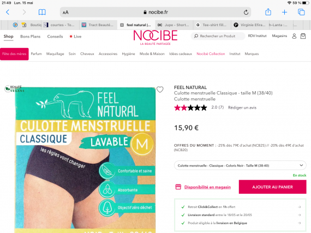Image resolution: width=311 pixels, height=233 pixels.
Task: Open the Safari bookmarks book icon
Action: [x=42, y=13]
